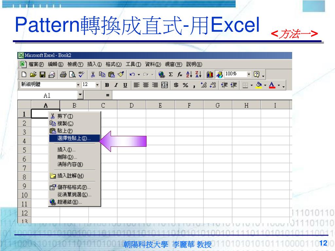Click the Edit Formula equals button
The image size is (335, 251).
[x=108, y=95]
